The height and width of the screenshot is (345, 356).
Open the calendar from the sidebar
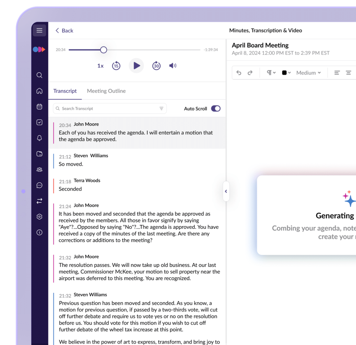click(x=39, y=107)
